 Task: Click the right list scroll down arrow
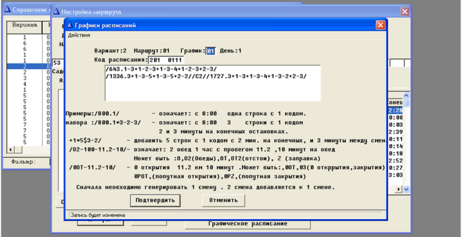(406, 189)
